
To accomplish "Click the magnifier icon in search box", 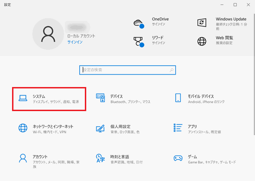I will 172,70.
